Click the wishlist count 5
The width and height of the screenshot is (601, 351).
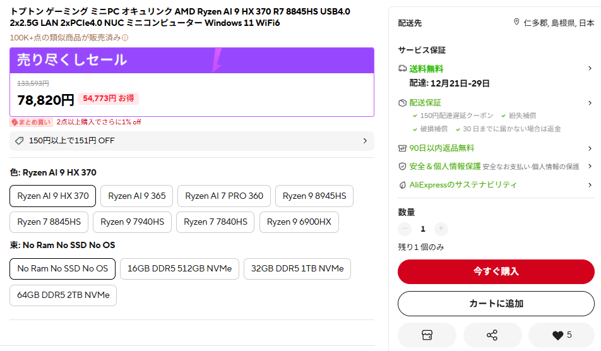point(569,335)
